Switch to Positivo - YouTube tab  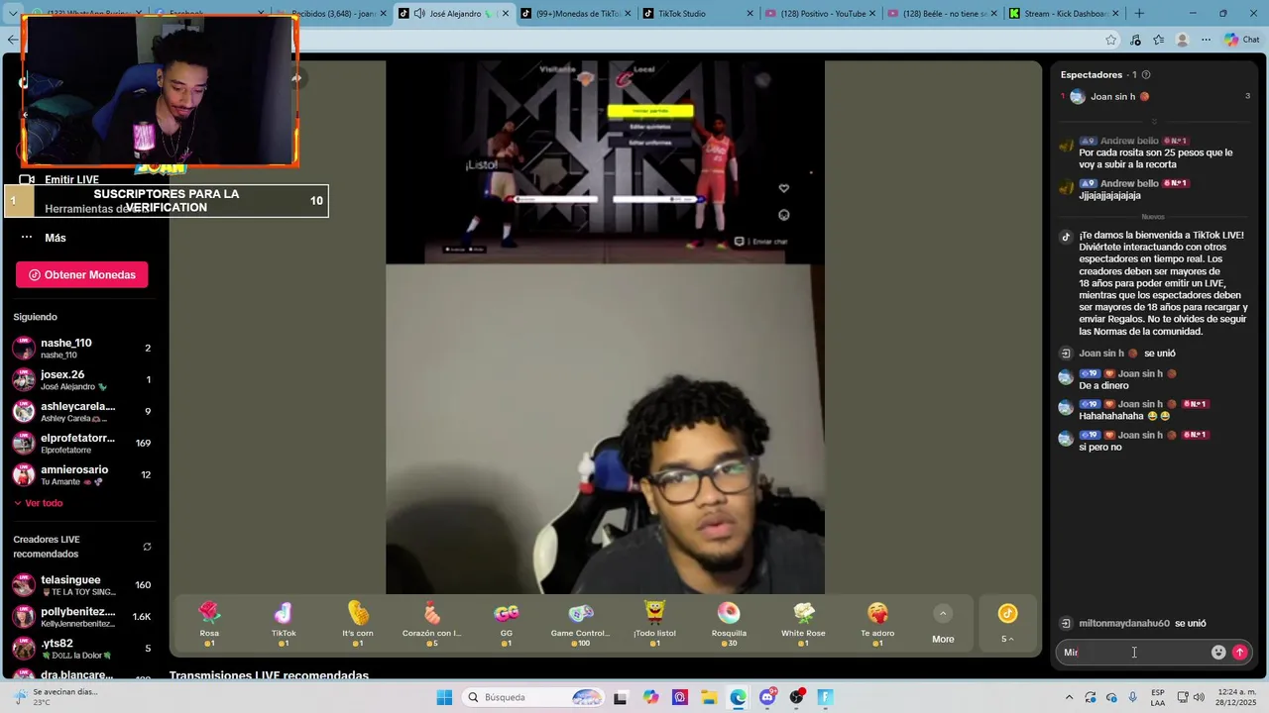pos(821,14)
